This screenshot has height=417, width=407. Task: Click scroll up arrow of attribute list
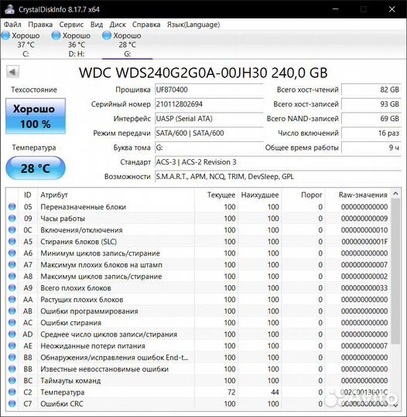pyautogui.click(x=395, y=194)
